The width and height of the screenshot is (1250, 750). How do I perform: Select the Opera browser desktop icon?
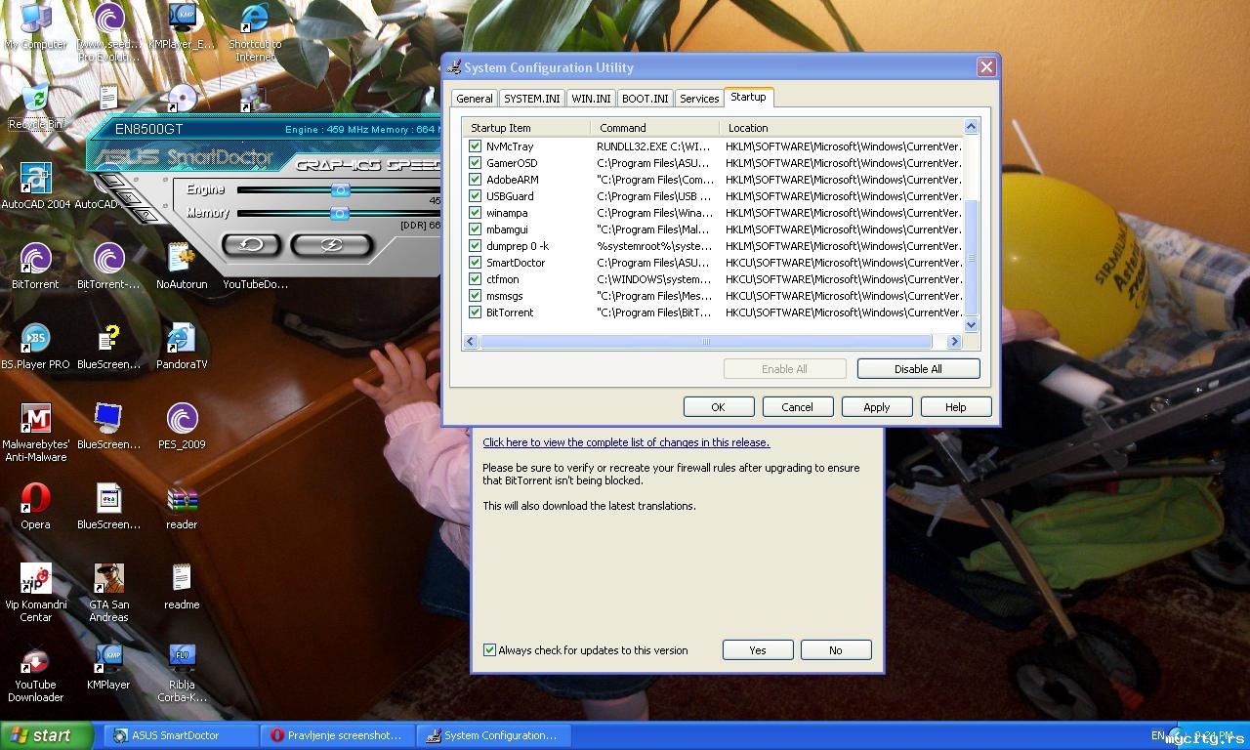pyautogui.click(x=36, y=506)
